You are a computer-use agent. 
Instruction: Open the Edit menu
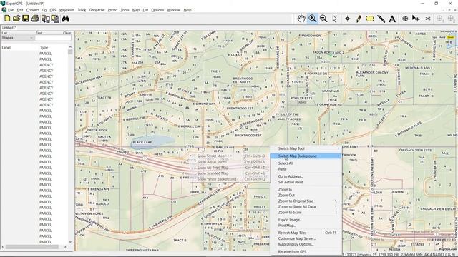(x=20, y=10)
